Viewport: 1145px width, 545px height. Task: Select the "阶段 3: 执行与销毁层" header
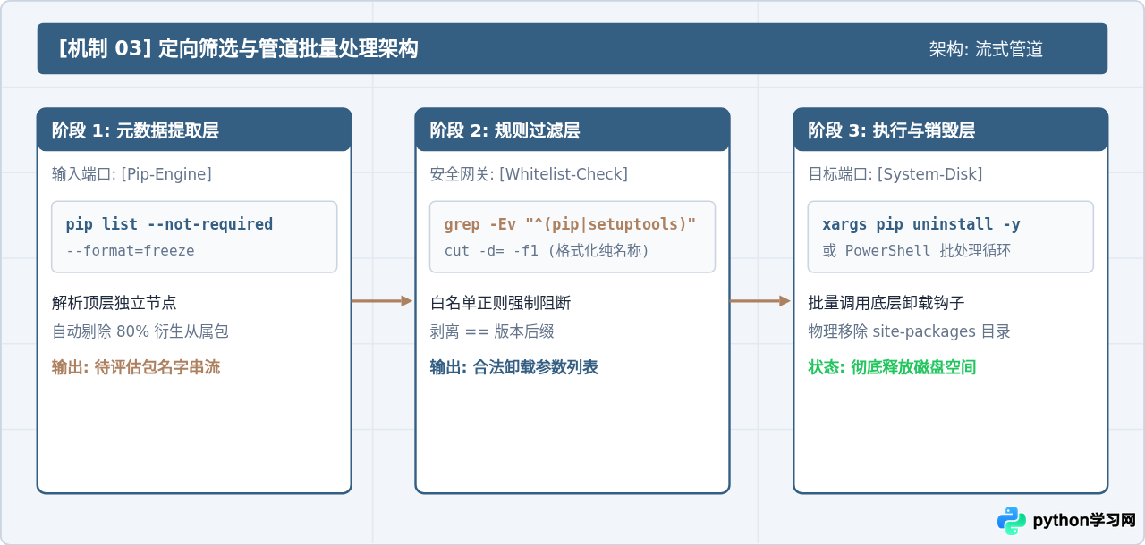coord(951,130)
